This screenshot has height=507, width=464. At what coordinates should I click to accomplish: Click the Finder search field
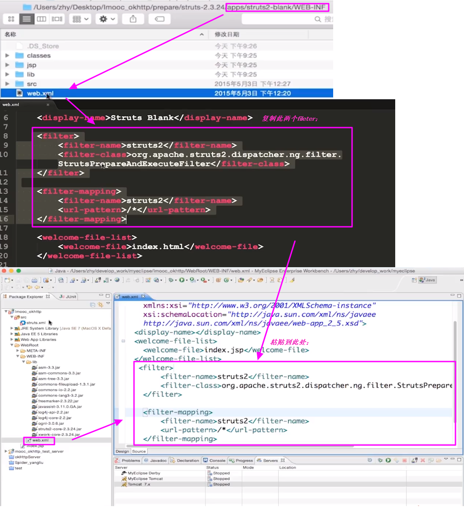click(288, 19)
